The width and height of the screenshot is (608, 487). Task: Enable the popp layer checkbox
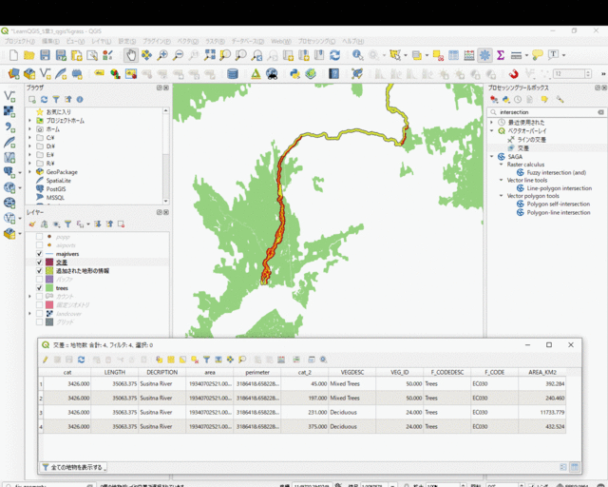tap(39, 237)
